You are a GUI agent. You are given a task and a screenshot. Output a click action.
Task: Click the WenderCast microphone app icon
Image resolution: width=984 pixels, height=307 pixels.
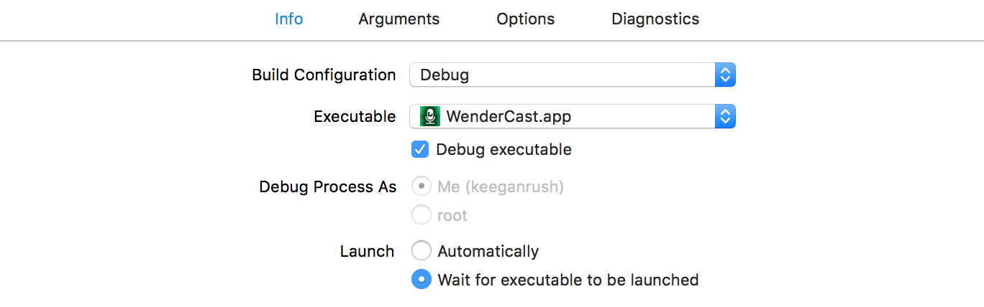(430, 116)
